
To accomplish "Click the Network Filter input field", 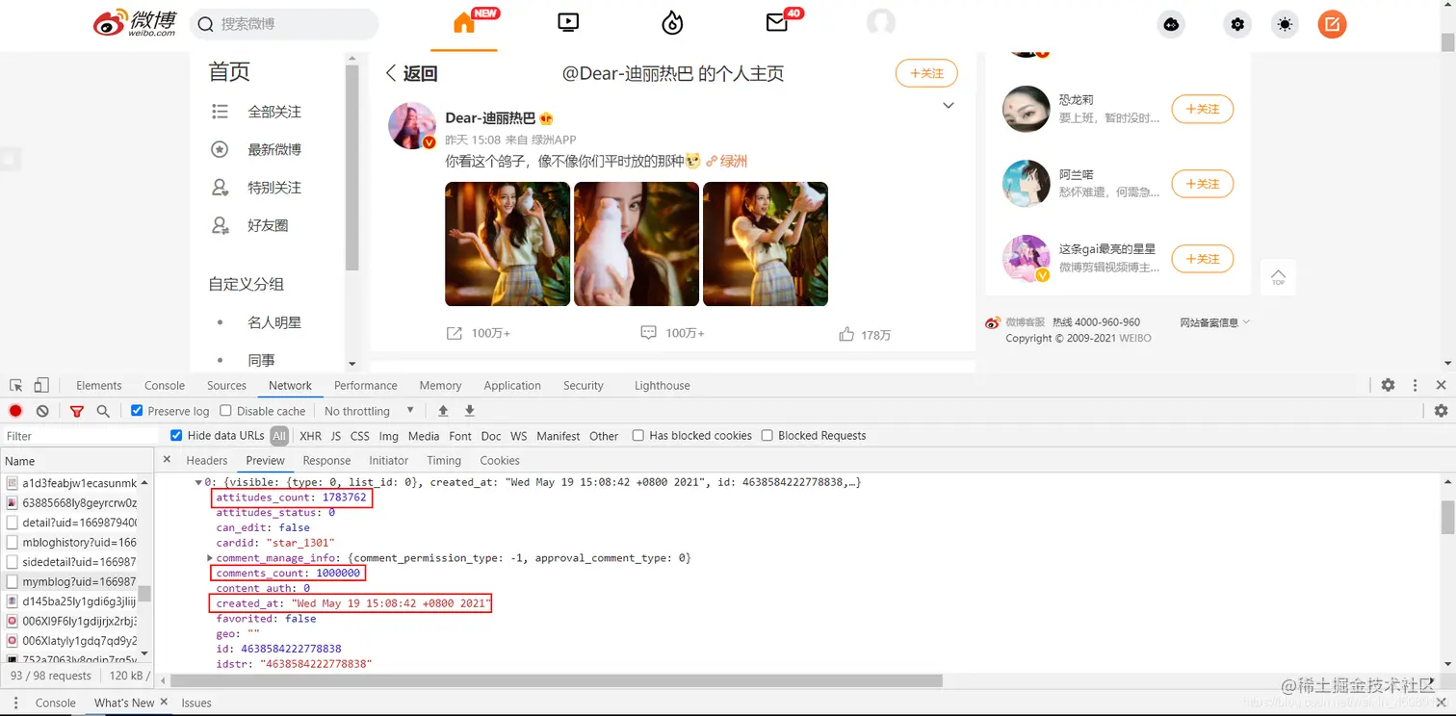I will point(80,436).
